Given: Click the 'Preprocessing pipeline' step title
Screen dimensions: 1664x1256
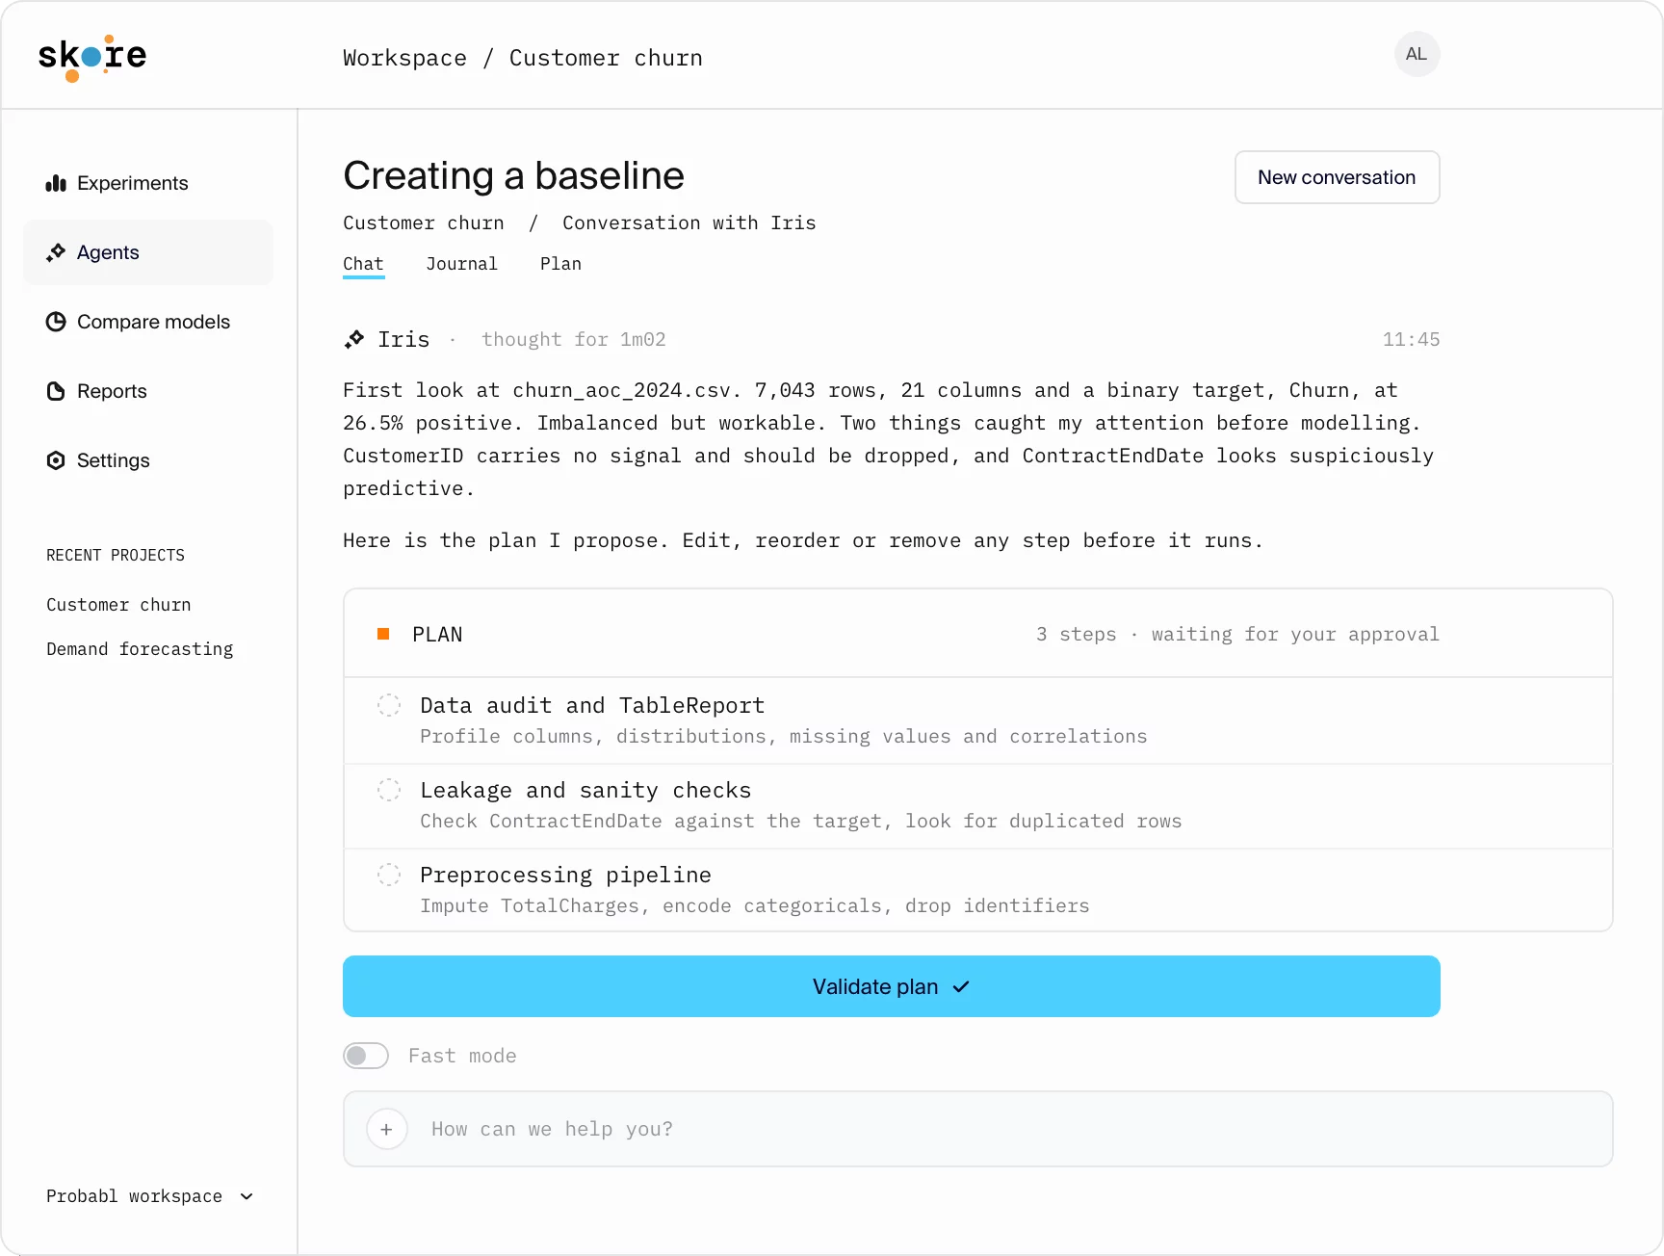Looking at the screenshot, I should point(565,875).
